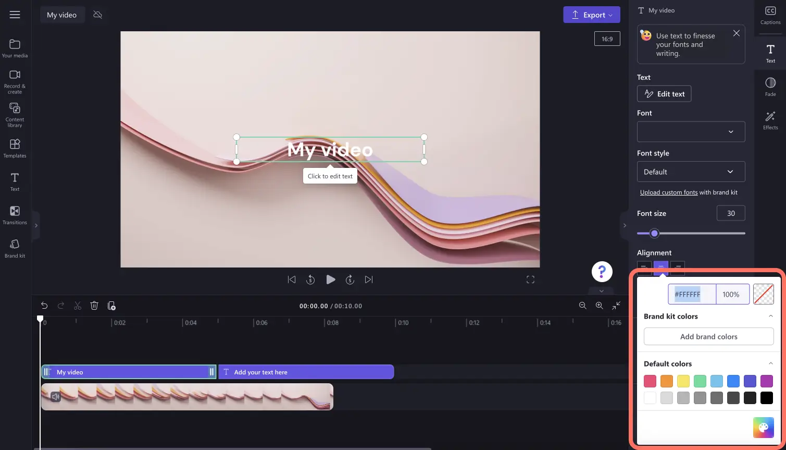Open Text panel in left sidebar
The width and height of the screenshot is (786, 450).
tap(15, 182)
